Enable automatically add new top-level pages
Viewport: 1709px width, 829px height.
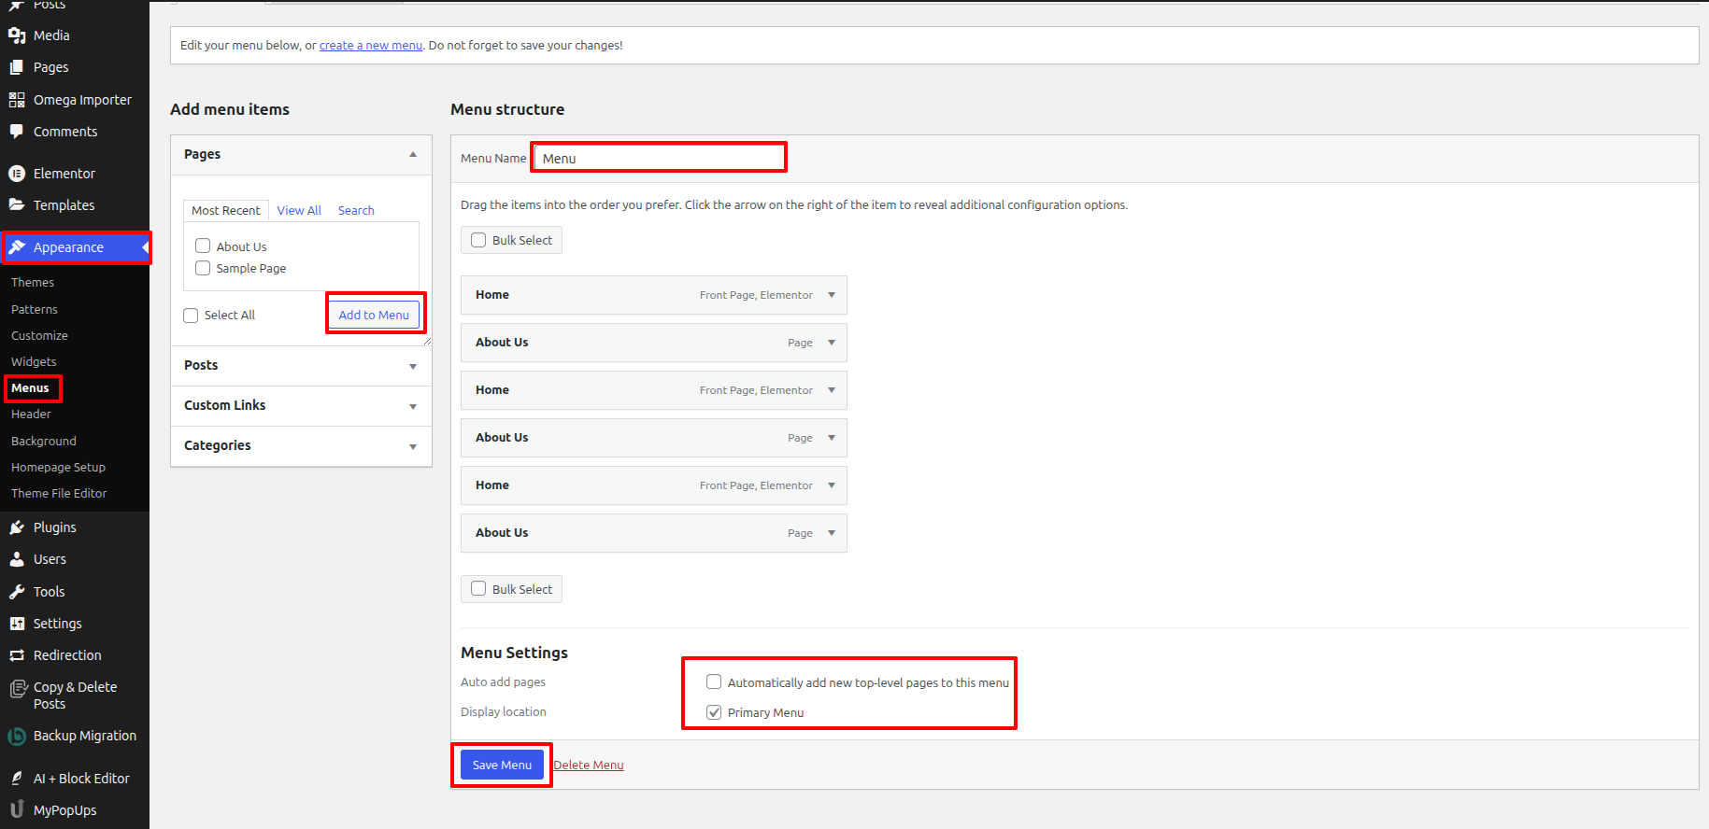pos(714,681)
